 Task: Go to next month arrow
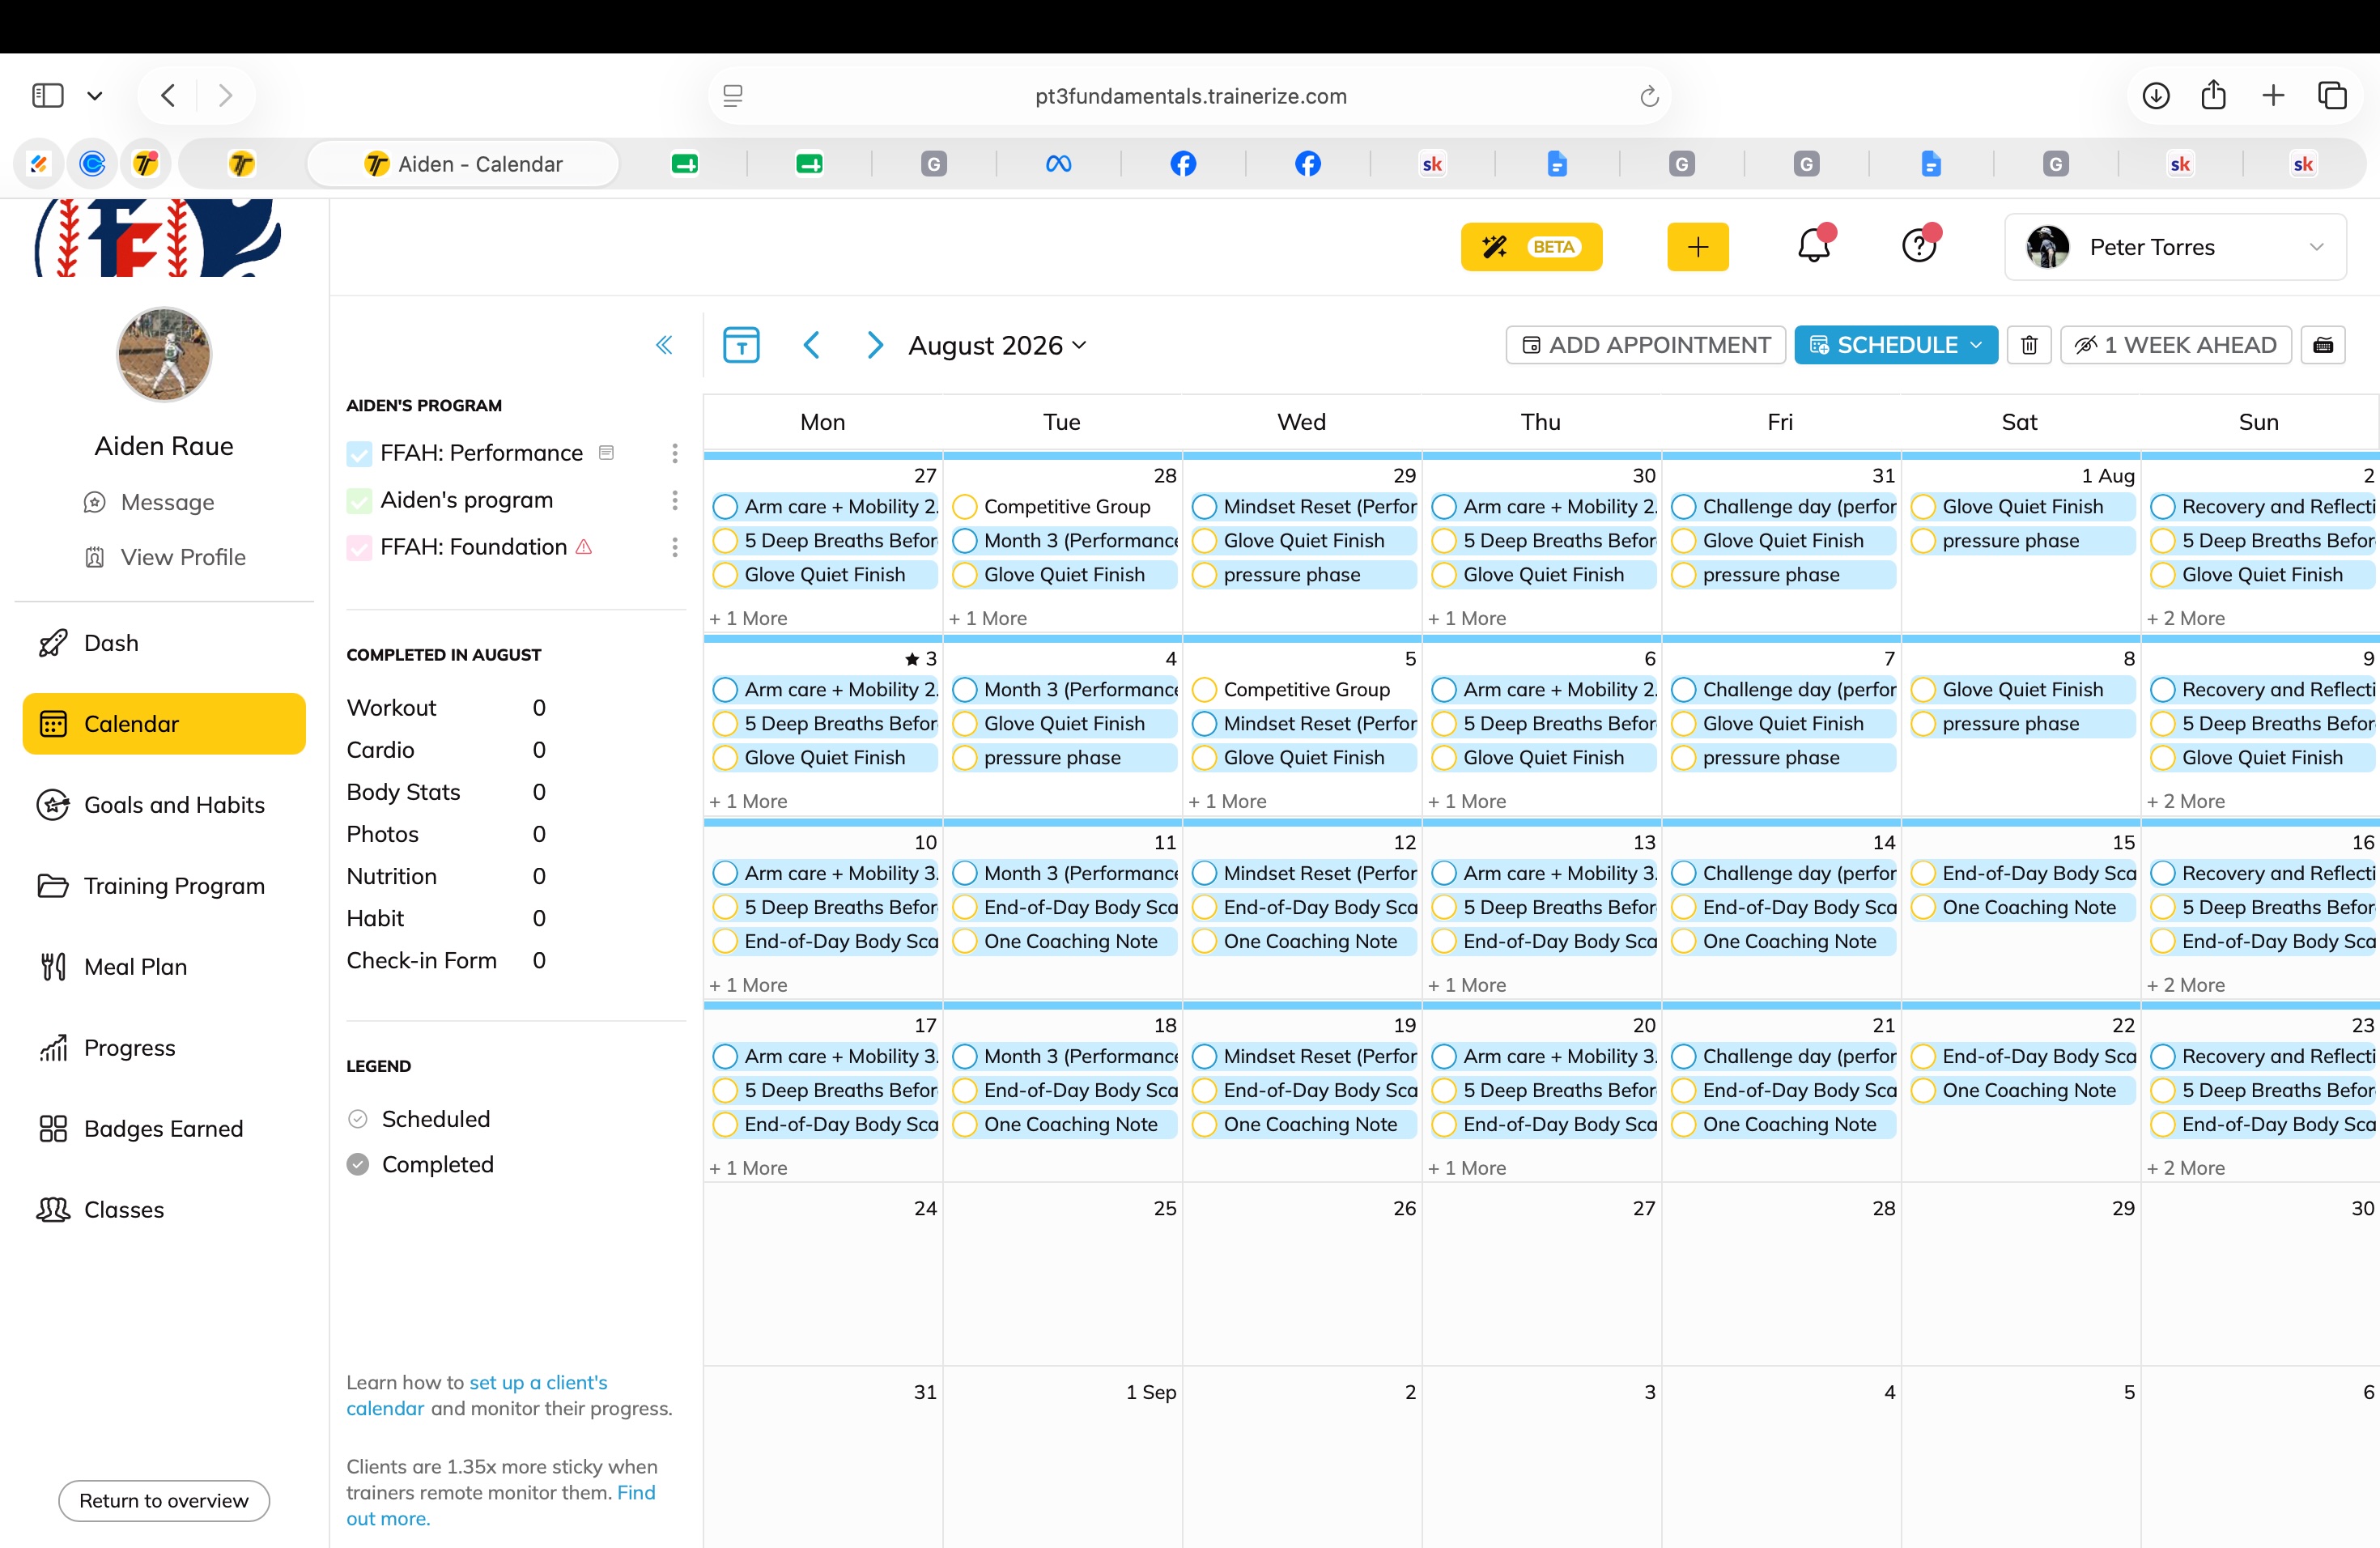click(874, 345)
